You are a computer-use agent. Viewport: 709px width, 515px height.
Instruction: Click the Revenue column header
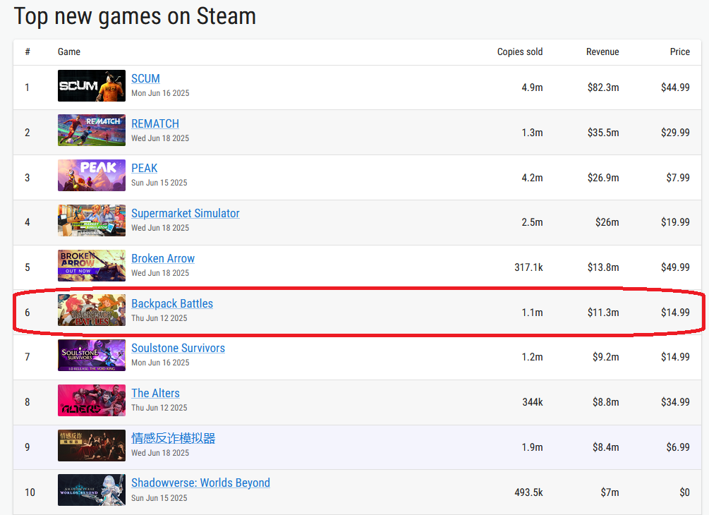[602, 52]
